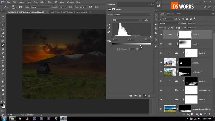215x121 pixels.
Task: Select the History Brush tool
Action: [x=3, y=53]
